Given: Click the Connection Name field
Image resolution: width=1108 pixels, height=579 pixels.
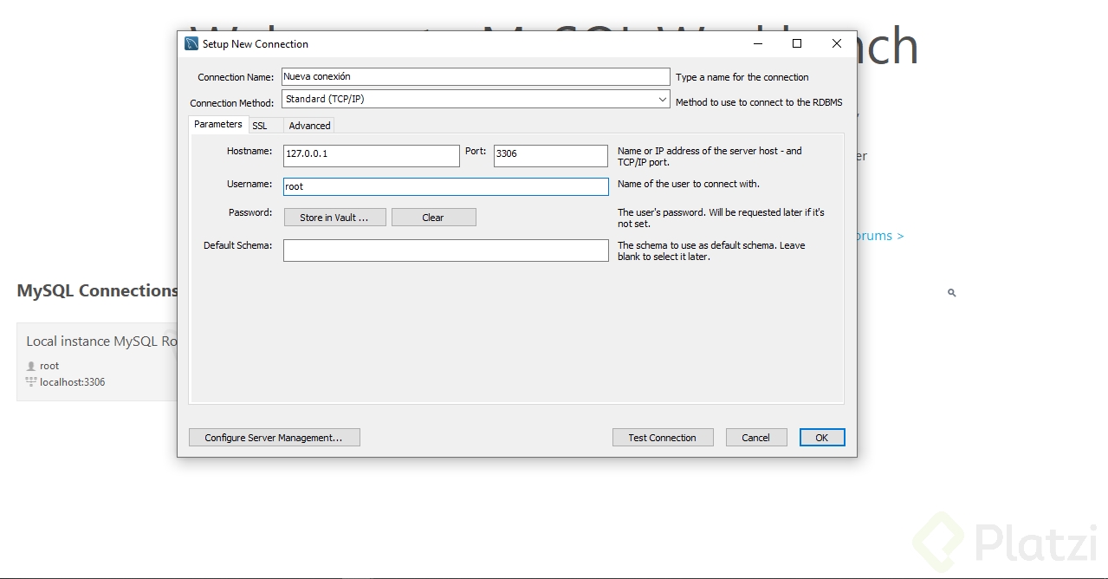Looking at the screenshot, I should point(476,77).
